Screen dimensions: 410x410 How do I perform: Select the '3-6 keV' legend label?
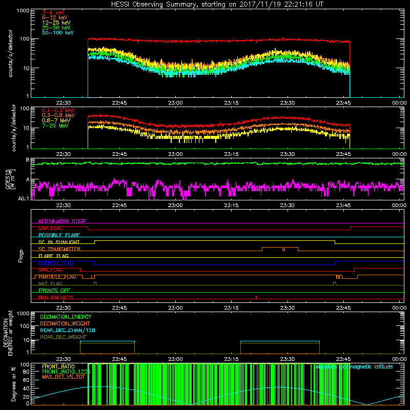[53, 12]
